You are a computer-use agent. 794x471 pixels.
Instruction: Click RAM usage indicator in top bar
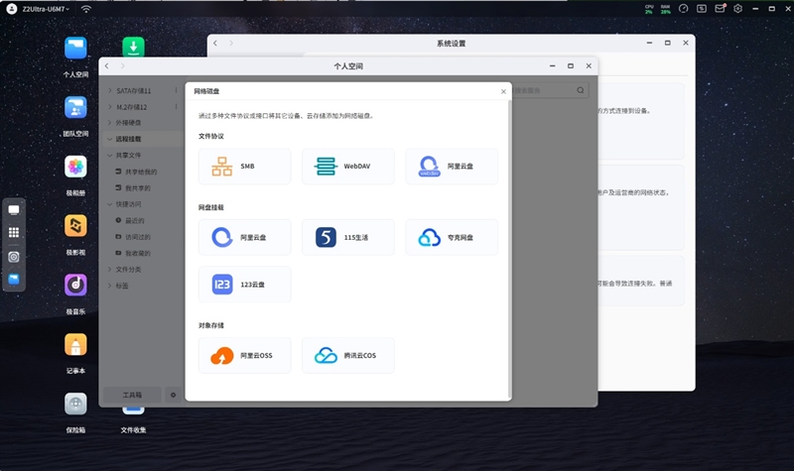(665, 9)
